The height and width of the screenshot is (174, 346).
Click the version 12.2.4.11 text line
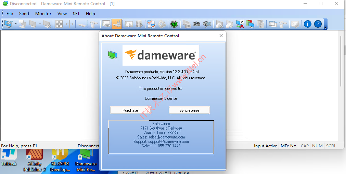pyautogui.click(x=163, y=72)
